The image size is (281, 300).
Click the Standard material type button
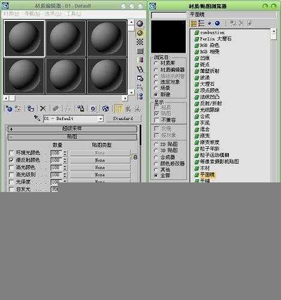tap(123, 118)
